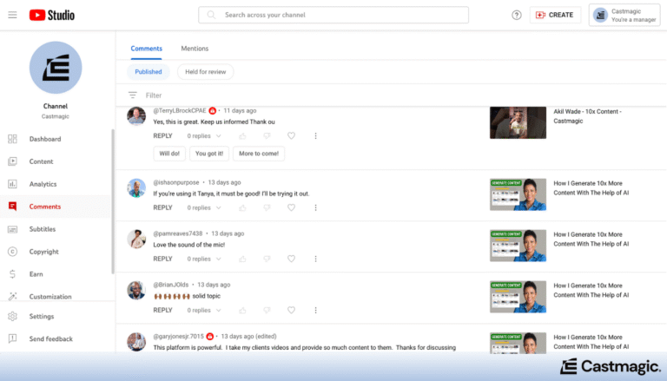The height and width of the screenshot is (381, 667).
Task: Heart ishaonpurpose's comment
Action: pos(291,208)
